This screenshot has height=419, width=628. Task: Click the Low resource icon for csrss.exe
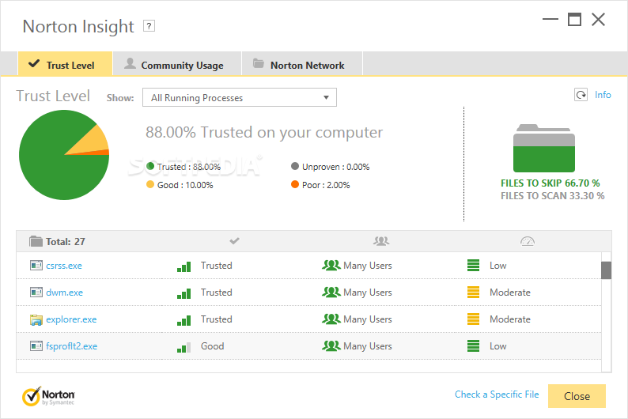click(x=474, y=266)
